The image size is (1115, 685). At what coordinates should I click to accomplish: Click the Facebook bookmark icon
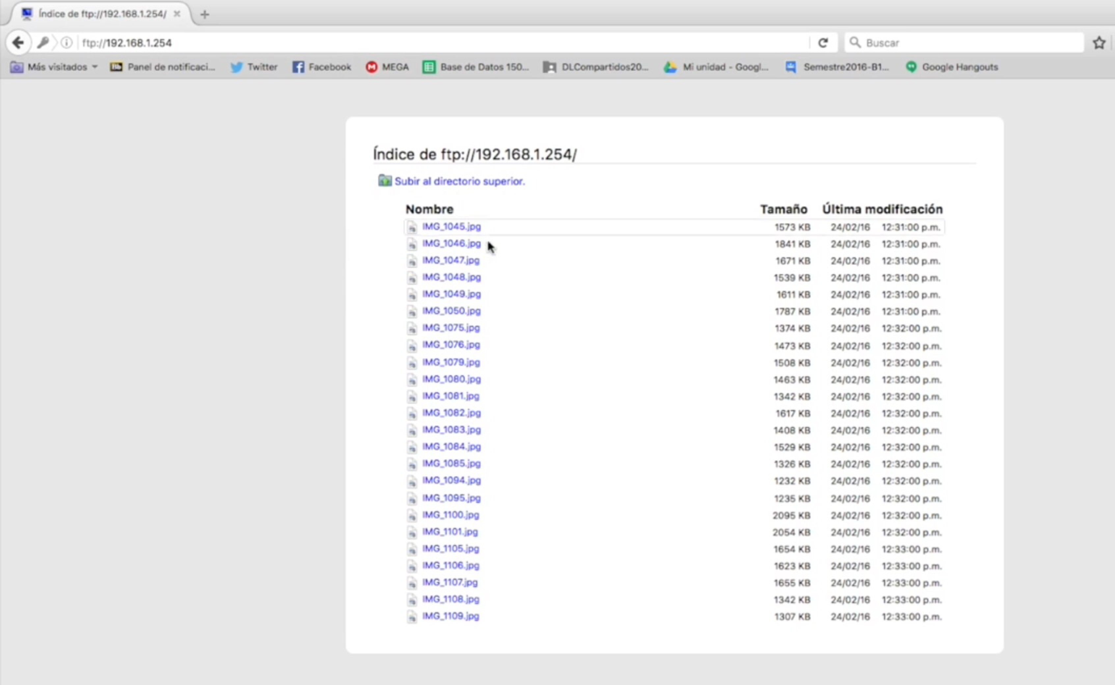point(298,67)
